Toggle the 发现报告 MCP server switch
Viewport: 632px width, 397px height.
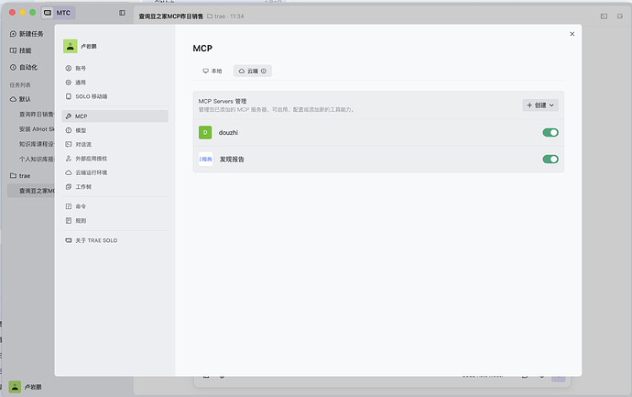click(x=550, y=159)
